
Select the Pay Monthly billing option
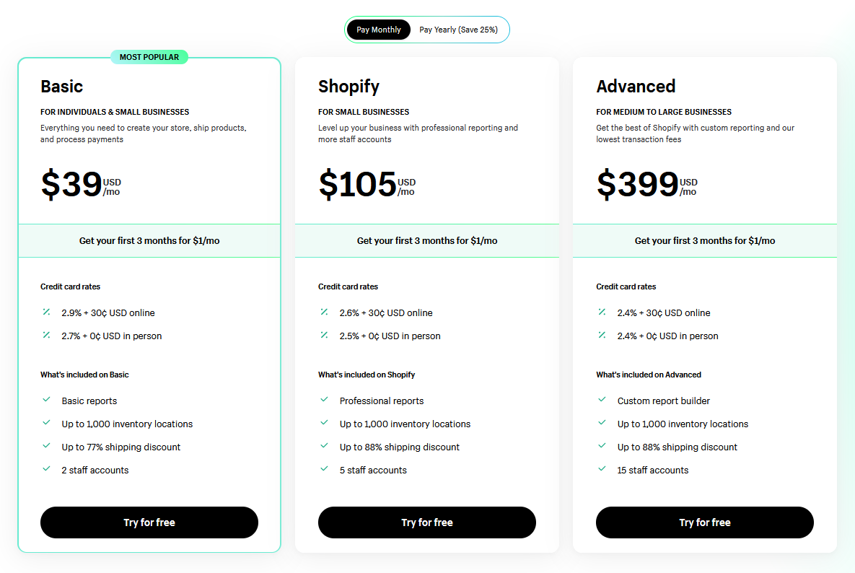coord(378,29)
